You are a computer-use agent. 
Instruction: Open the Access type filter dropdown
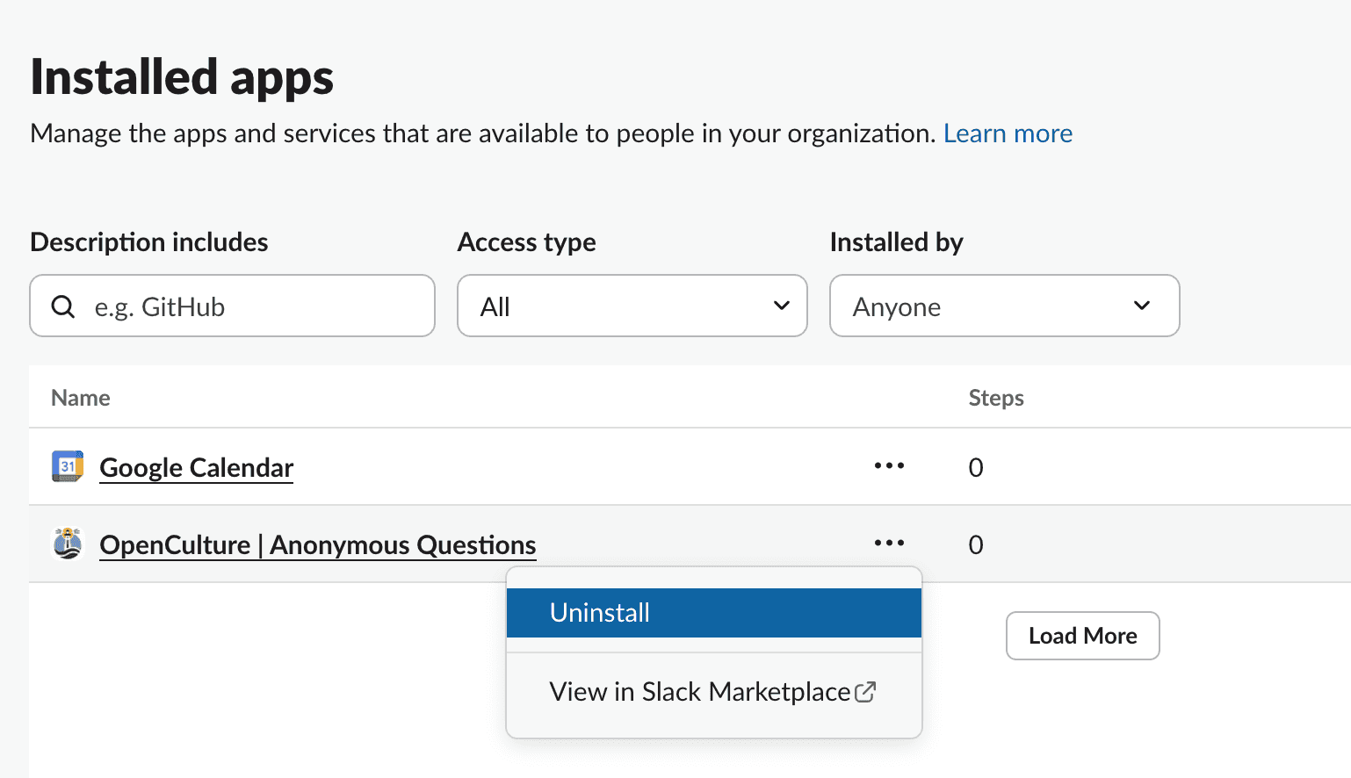pyautogui.click(x=632, y=306)
